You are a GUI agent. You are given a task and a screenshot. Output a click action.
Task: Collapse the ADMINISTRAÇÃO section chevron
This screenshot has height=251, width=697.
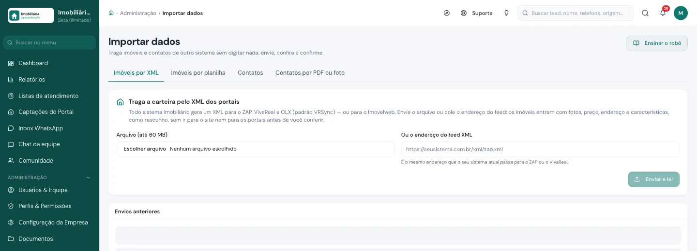pos(89,178)
